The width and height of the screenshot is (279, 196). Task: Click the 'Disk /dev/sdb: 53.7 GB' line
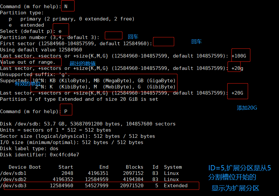(88, 124)
